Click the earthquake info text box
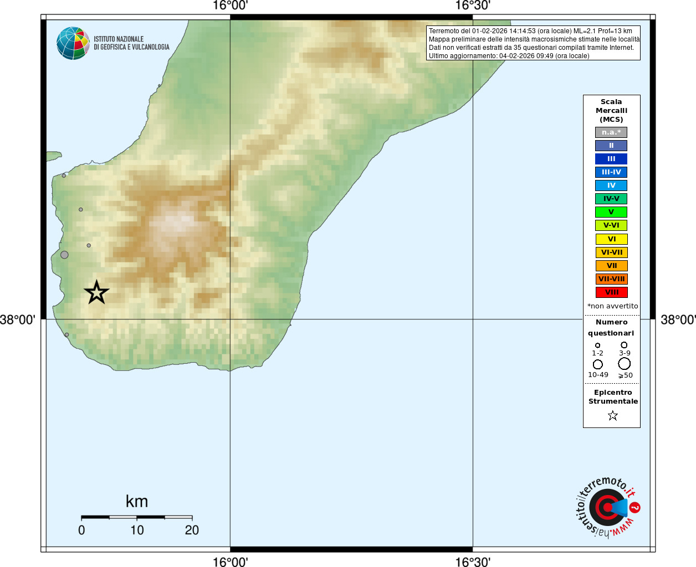696x567 pixels. [x=533, y=43]
